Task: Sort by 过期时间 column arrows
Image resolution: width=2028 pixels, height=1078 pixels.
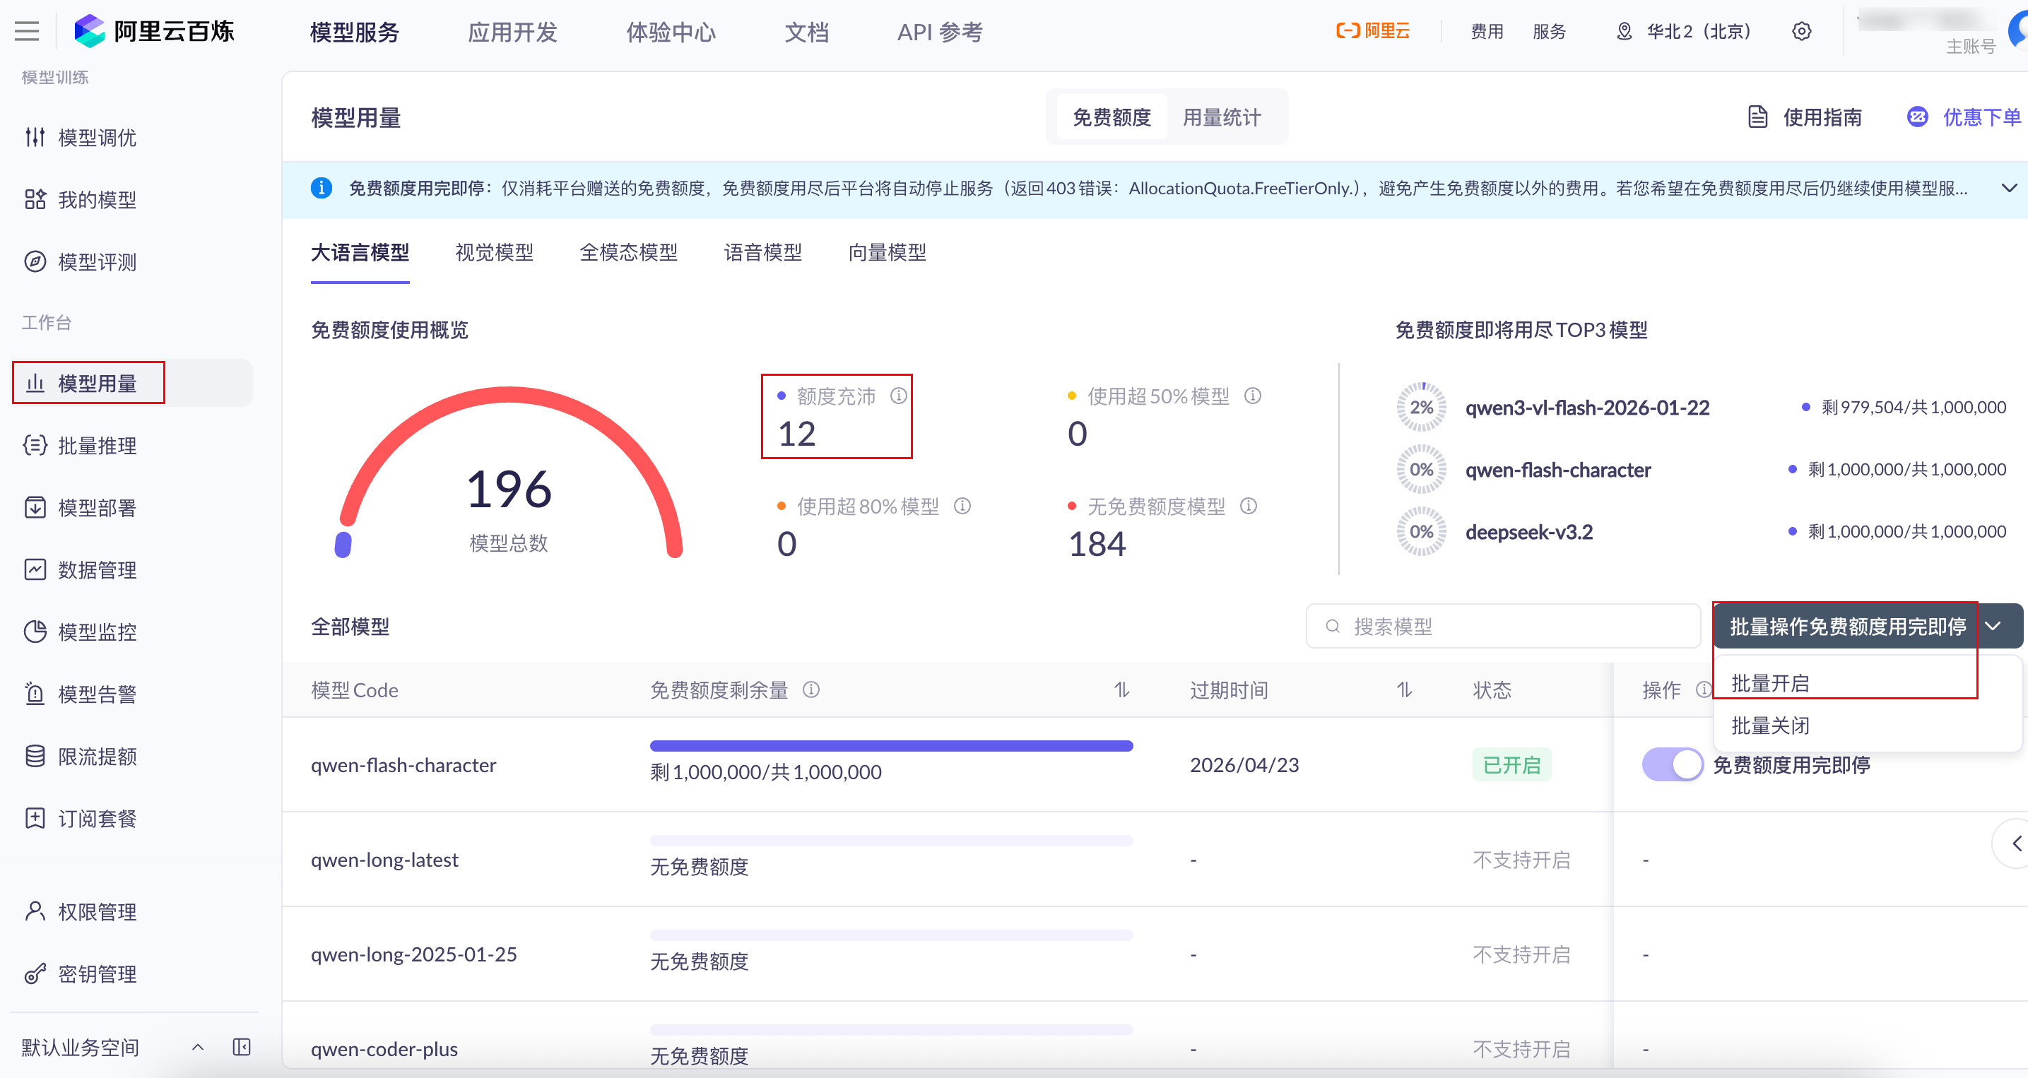Action: (1405, 690)
